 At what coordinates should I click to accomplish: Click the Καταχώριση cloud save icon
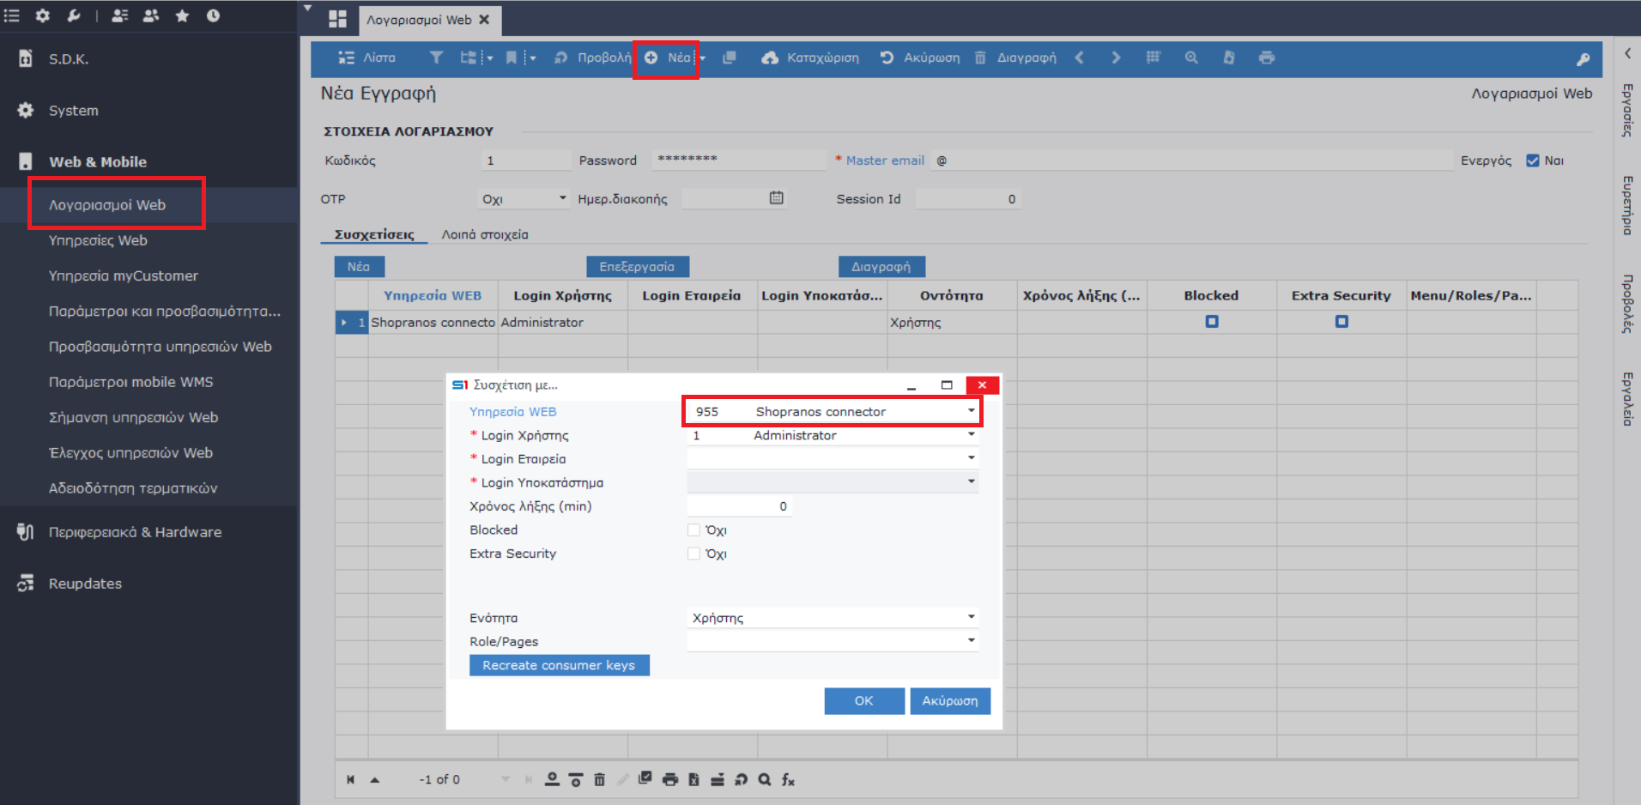(770, 57)
